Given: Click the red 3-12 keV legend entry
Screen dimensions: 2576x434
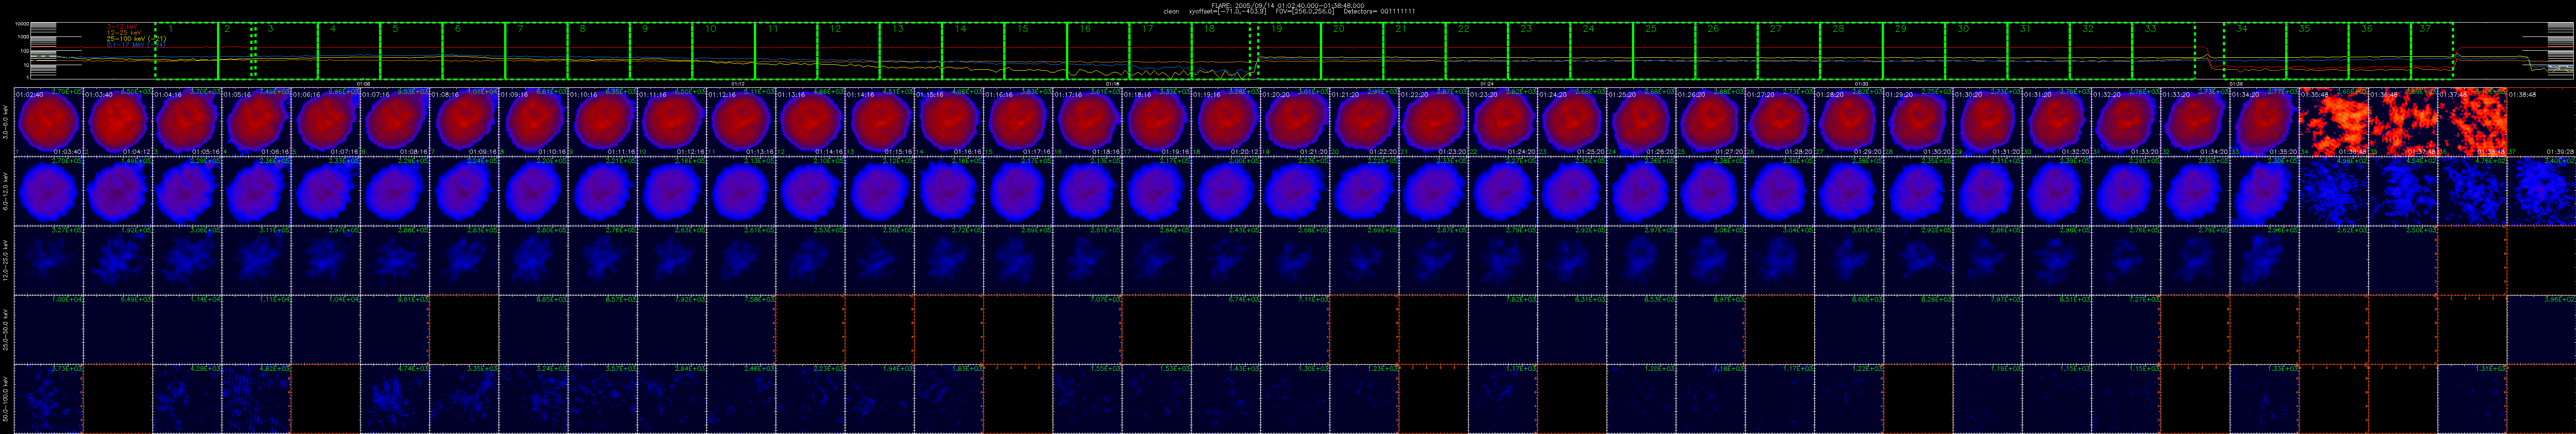Looking at the screenshot, I should (x=121, y=26).
